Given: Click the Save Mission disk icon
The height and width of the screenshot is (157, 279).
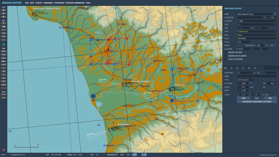Looking at the screenshot, I should (4, 17).
